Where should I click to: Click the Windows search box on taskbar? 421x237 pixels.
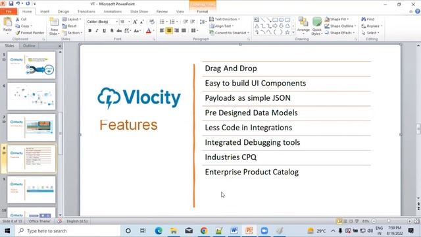click(x=67, y=231)
